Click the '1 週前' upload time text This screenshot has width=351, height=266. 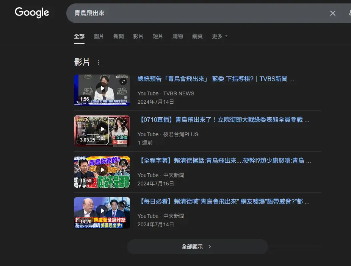coord(145,143)
